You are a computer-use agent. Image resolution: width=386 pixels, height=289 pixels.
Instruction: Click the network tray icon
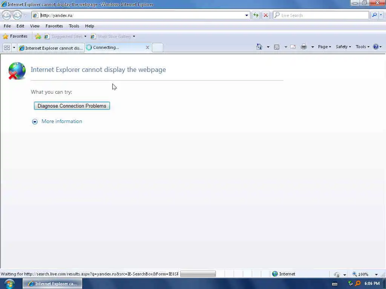point(351,284)
